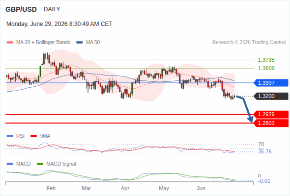The height and width of the screenshot is (196, 290).
Task: Click the red 1.2929 support price tag
Action: 271,114
